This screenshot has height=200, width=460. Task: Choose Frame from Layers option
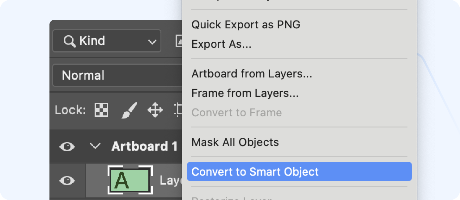(x=245, y=93)
